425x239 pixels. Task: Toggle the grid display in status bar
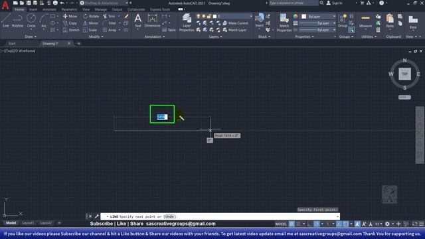[292, 224]
